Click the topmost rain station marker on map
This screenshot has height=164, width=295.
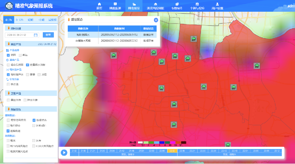pos(193,38)
